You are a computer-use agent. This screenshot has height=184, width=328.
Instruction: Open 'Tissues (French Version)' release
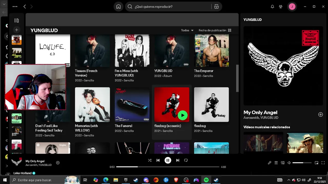pos(86,73)
